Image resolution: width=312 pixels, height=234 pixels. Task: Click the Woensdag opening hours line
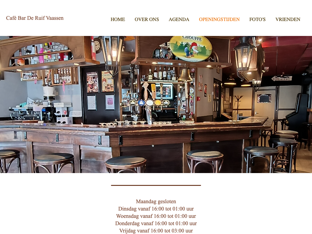coord(156,216)
